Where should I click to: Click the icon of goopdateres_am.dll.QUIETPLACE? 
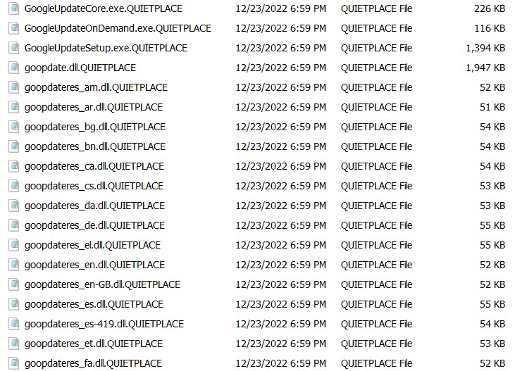pos(14,87)
